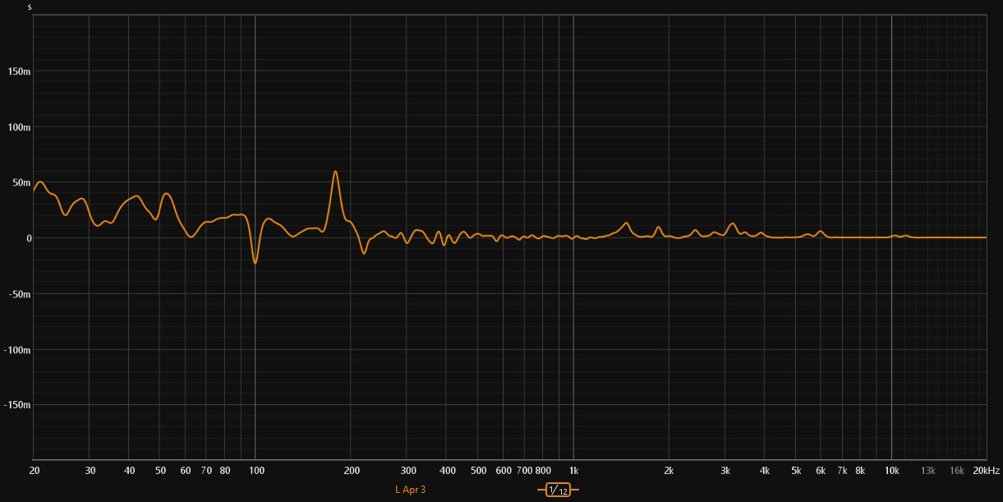Click the '300' frequency axis label
1003x502 pixels.
click(x=408, y=471)
